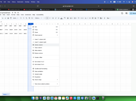Open the Extensions menu
This screenshot has height=101, width=136.
[28, 15]
